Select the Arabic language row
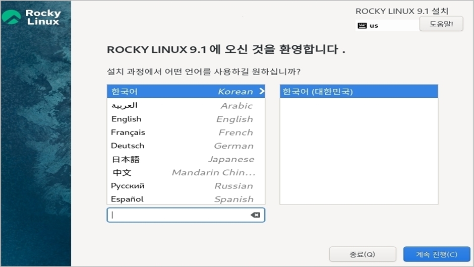474x267 pixels. click(x=186, y=105)
